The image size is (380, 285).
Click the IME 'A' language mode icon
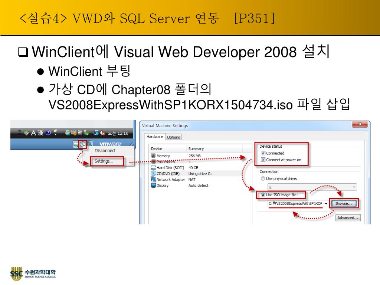pyautogui.click(x=33, y=133)
